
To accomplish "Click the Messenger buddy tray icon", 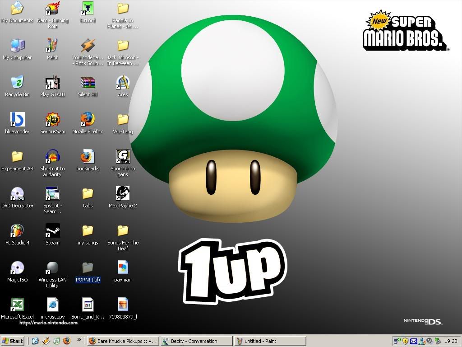I will (422, 341).
